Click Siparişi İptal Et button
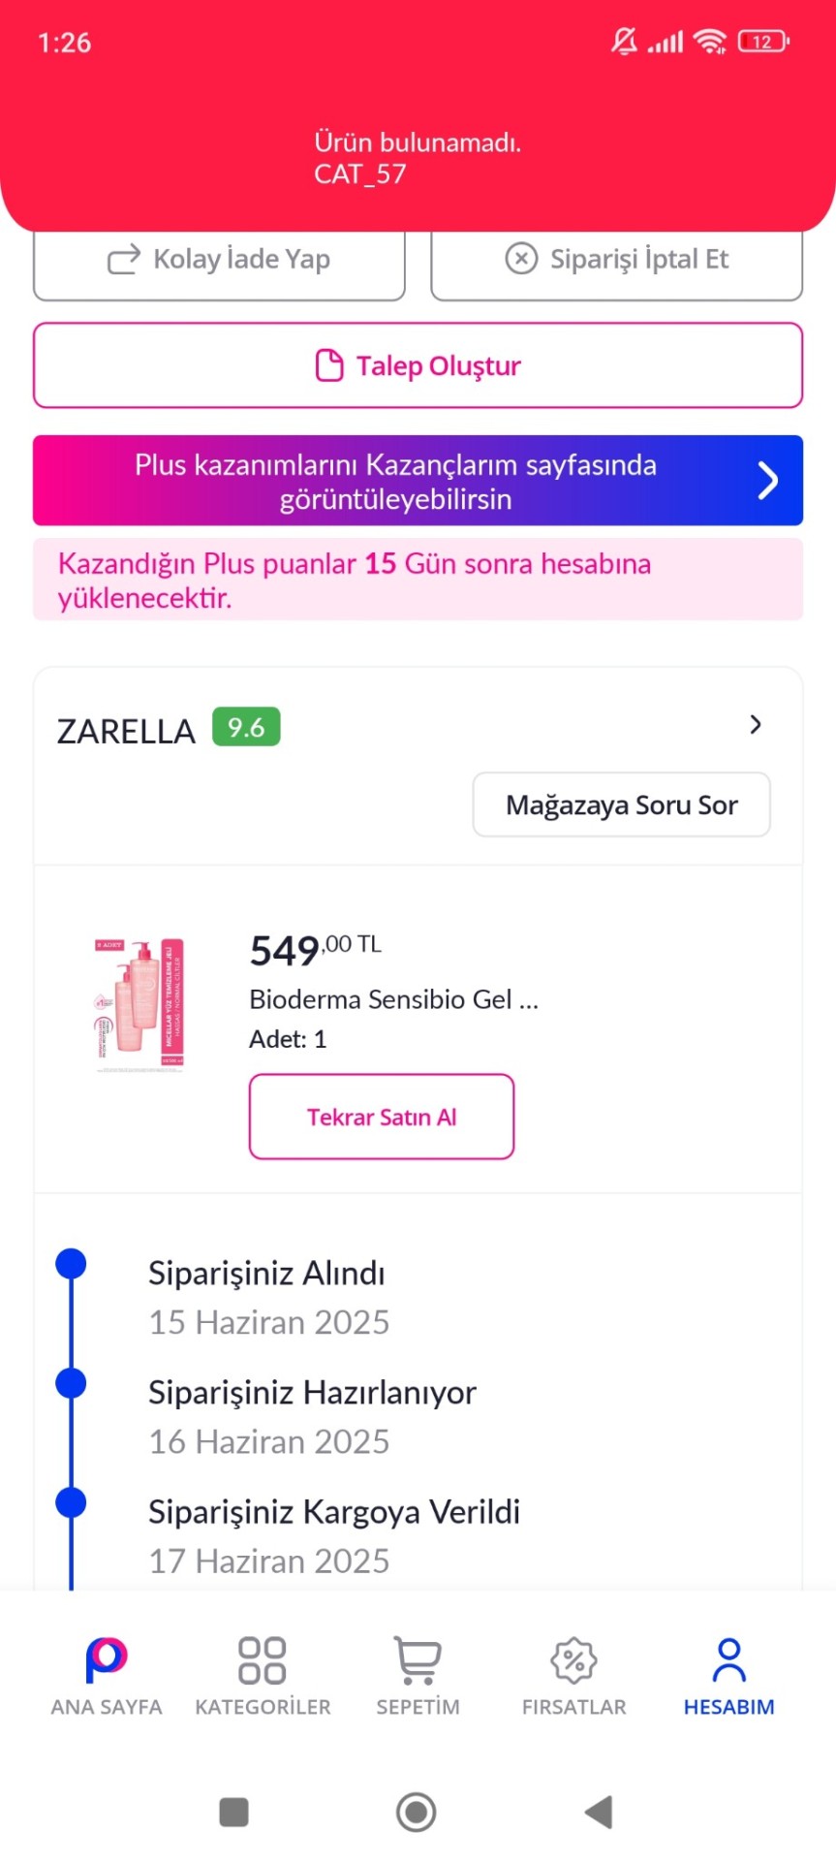Screen dimensions: 836x1861 (617, 260)
